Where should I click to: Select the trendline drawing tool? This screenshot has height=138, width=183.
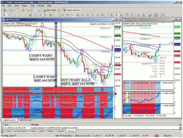[x=25, y=15]
